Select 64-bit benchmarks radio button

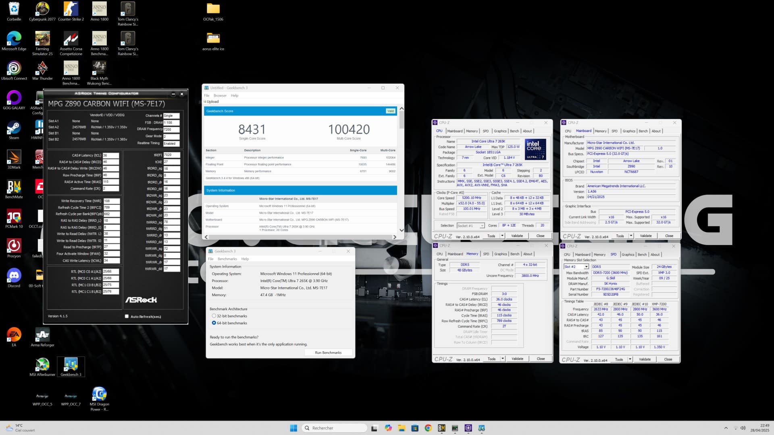pos(214,323)
